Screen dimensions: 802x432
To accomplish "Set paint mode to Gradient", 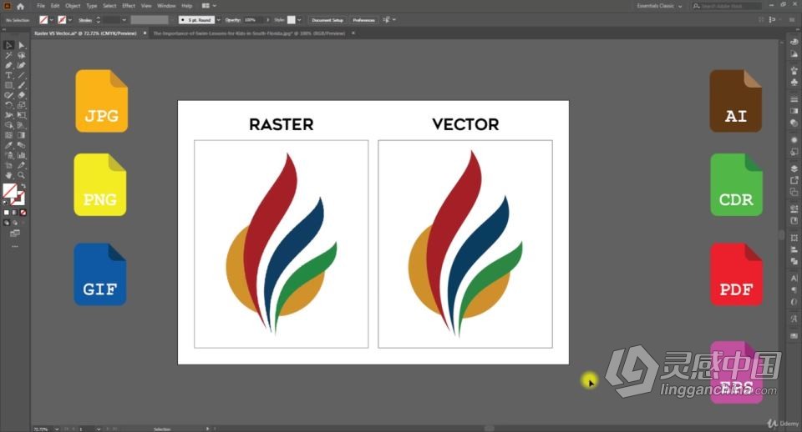I will [x=15, y=213].
